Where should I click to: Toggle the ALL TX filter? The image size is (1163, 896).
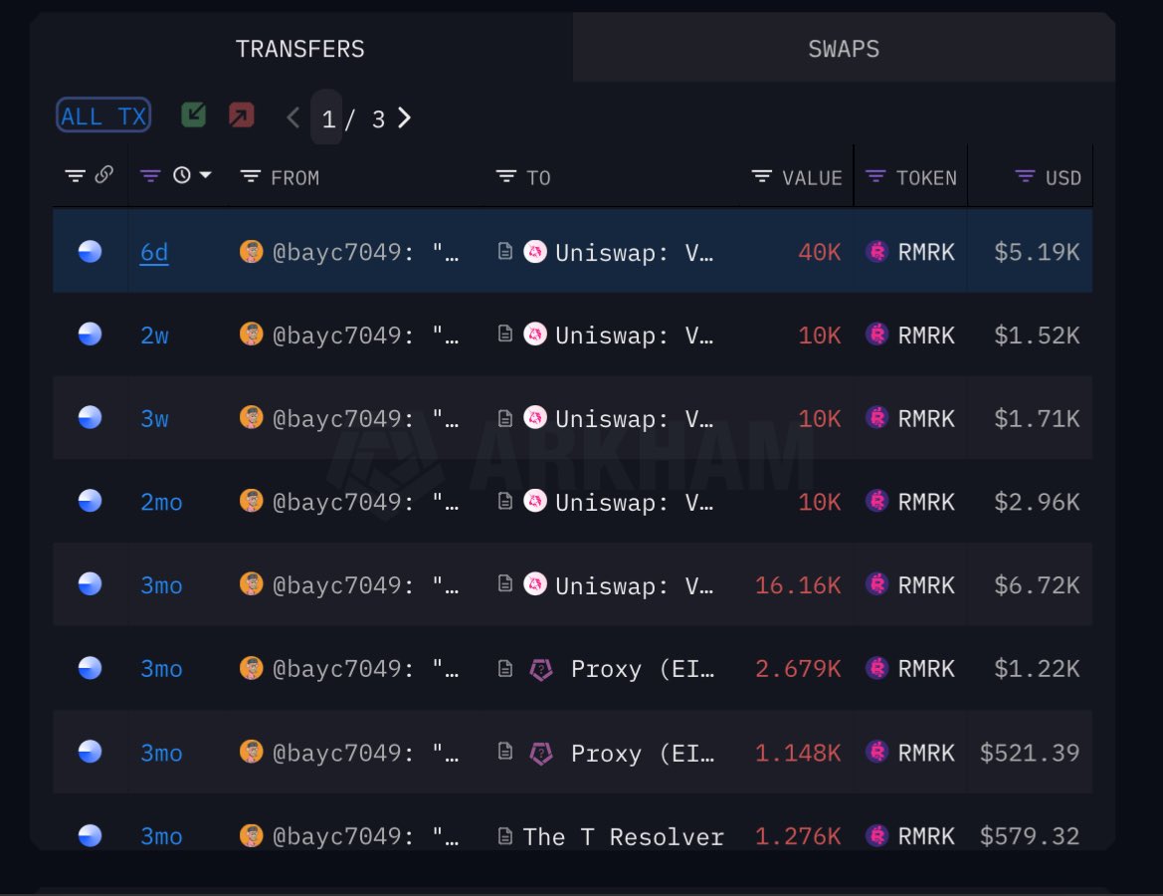[103, 115]
